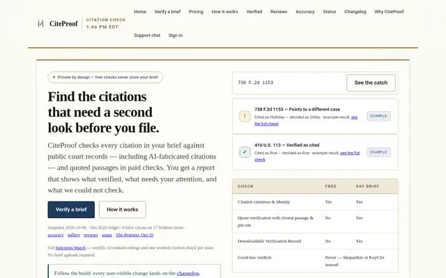Follow the reviews link under the snapshot line
This screenshot has height=278, width=446.
point(91,235)
